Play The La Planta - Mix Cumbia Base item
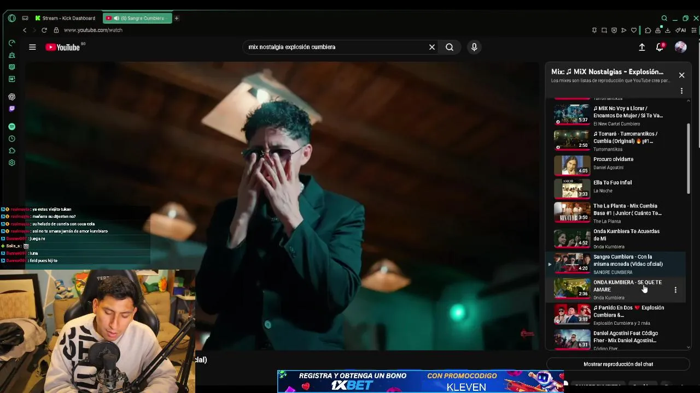This screenshot has height=393, width=700. pos(617,213)
